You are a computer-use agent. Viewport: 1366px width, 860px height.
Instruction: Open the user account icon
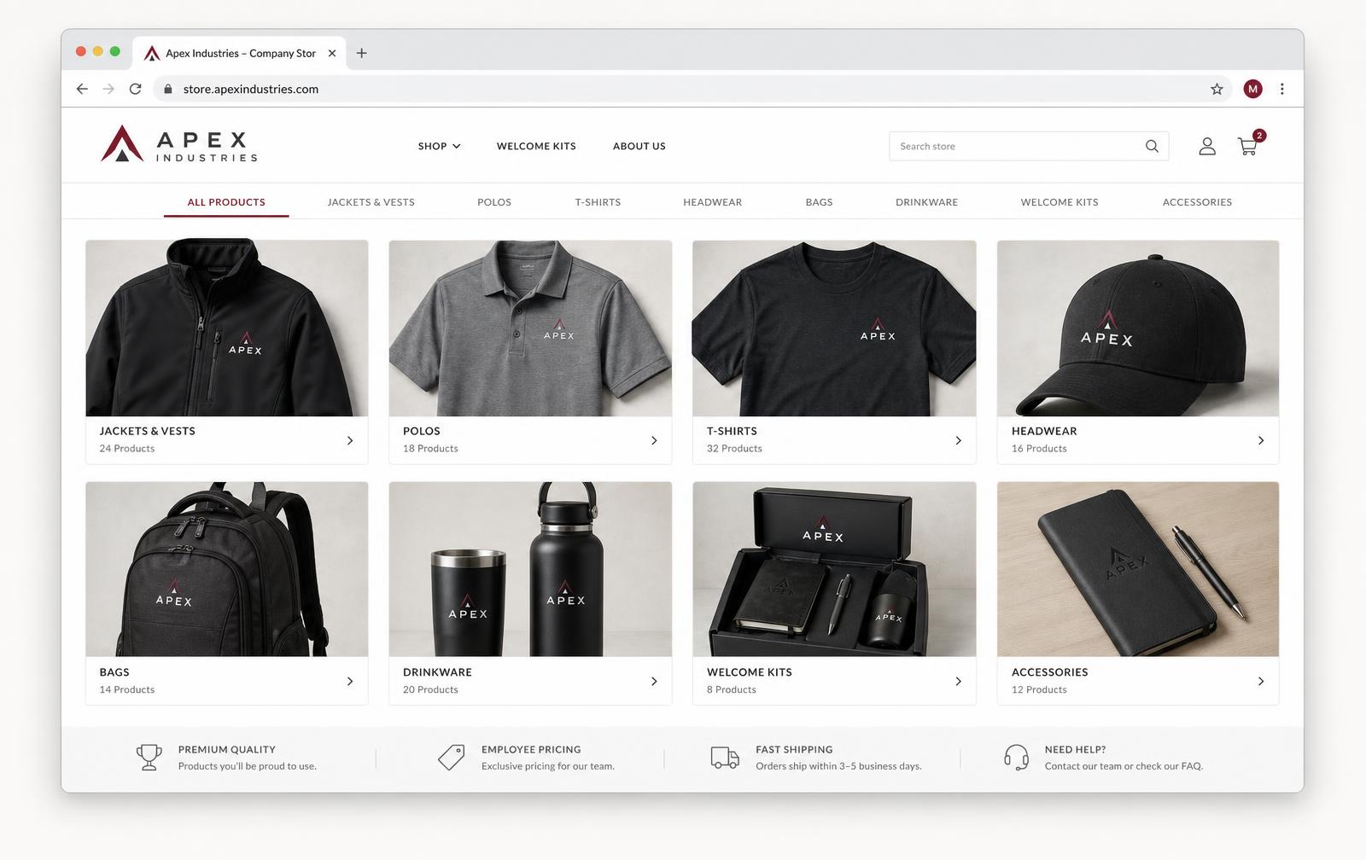[x=1206, y=146]
